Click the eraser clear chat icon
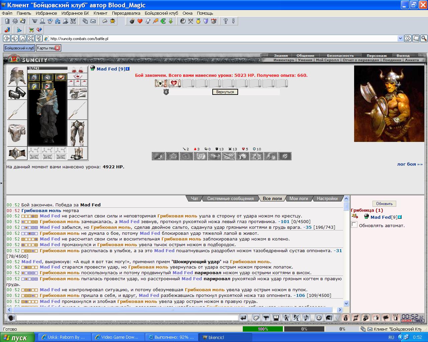This screenshot has width=428, height=342. (256, 318)
